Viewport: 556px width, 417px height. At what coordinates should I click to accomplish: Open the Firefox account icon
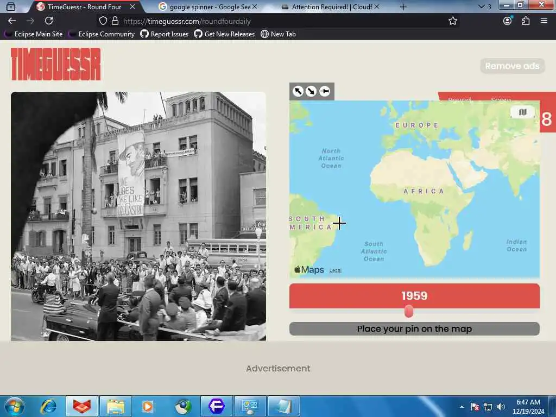508,21
